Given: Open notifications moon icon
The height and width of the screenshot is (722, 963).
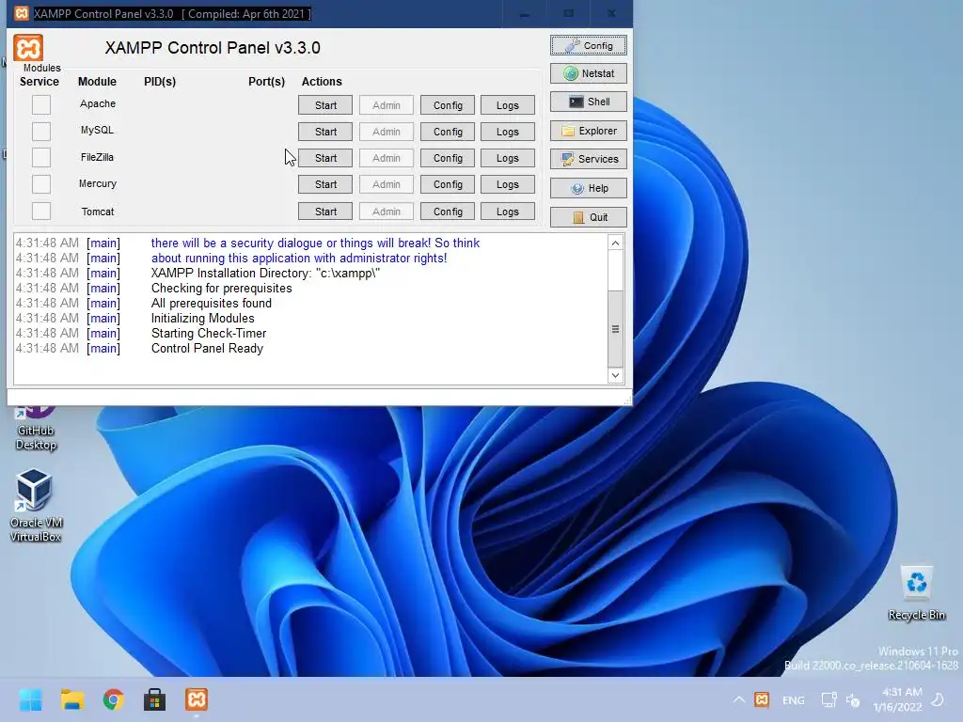Looking at the screenshot, I should tap(938, 699).
